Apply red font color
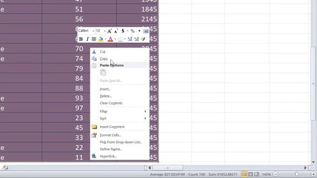 [110, 39]
